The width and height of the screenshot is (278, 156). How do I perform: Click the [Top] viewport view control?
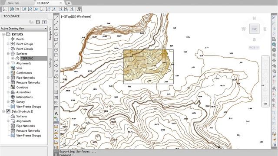click(x=69, y=16)
